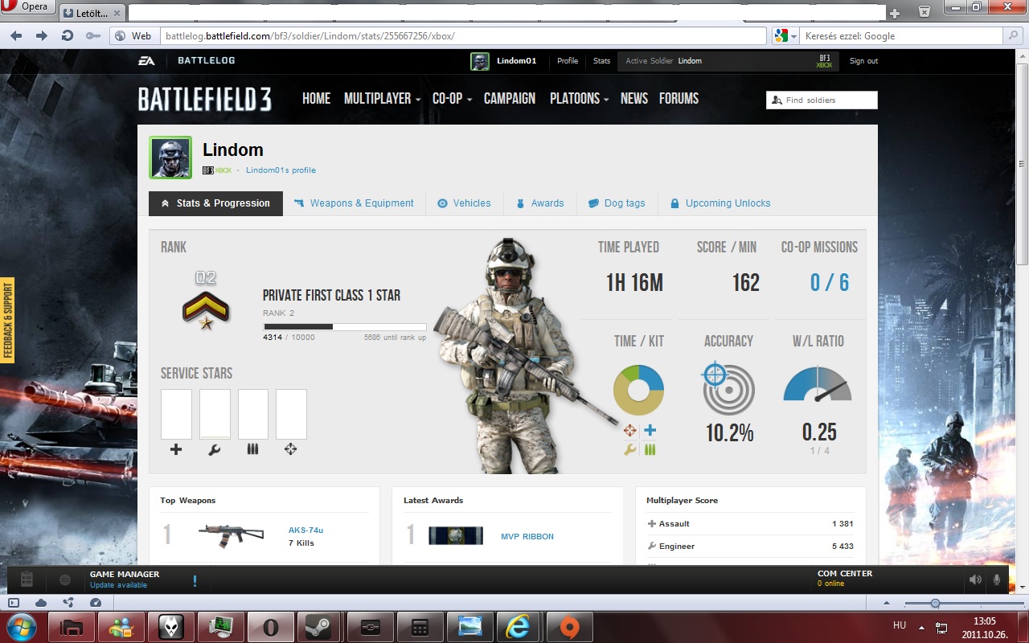This screenshot has width=1029, height=643.
Task: Click the Find soldiers search field
Action: pos(828,100)
